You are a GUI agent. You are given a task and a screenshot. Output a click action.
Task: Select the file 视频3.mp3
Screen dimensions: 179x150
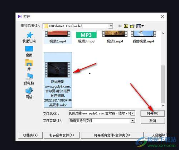tap(86, 37)
